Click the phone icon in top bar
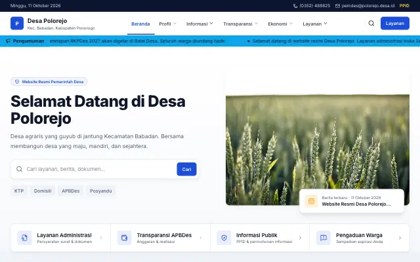 pyautogui.click(x=295, y=6)
